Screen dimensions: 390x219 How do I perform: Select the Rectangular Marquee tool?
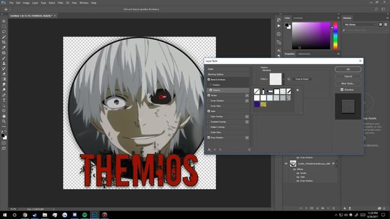(4, 27)
